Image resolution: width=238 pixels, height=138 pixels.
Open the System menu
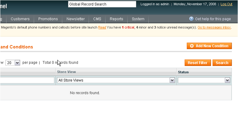tap(138, 19)
